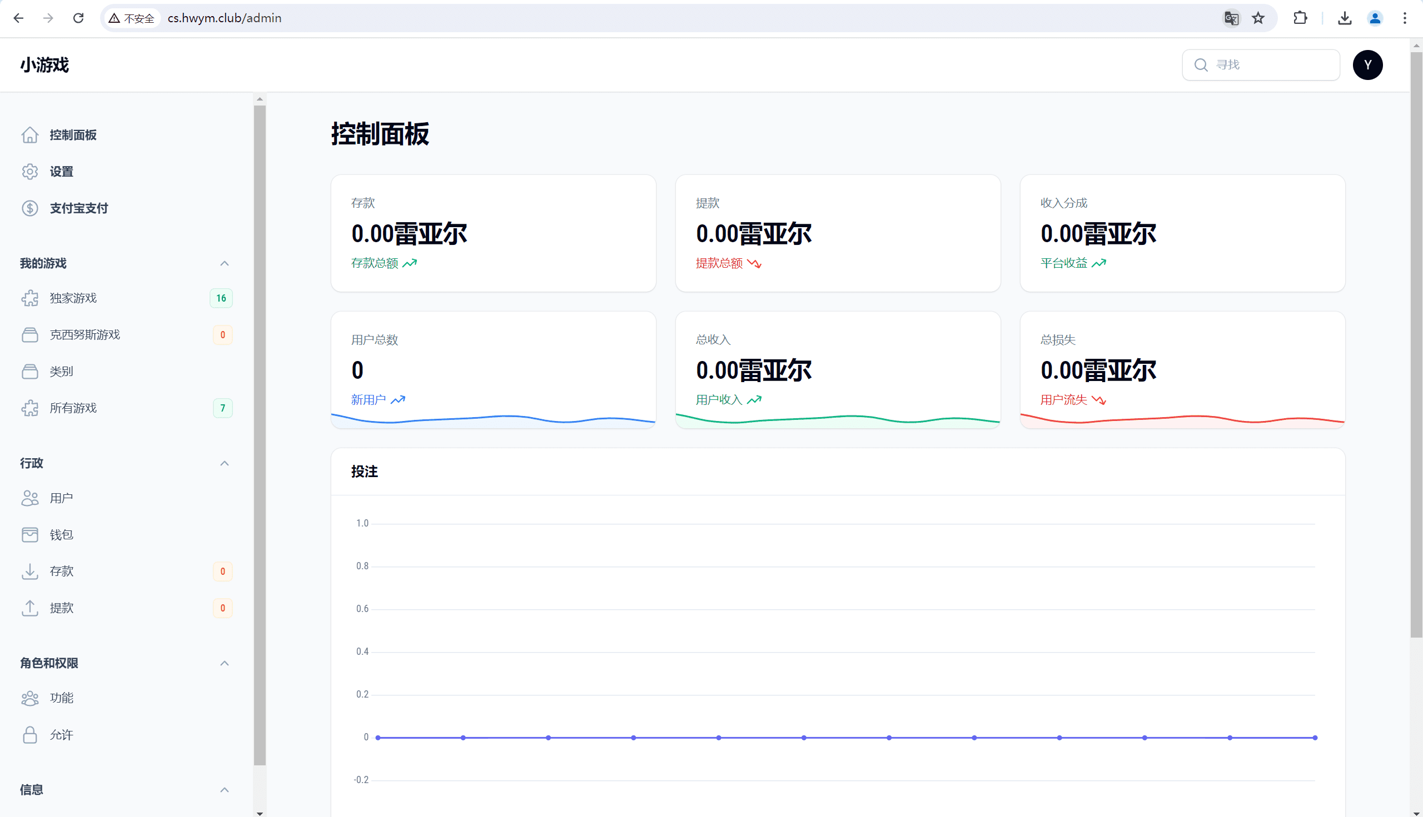Click the 小游戏 site title link
This screenshot has height=817, width=1423.
point(44,65)
